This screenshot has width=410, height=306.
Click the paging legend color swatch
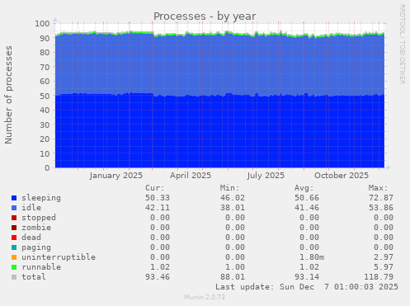coord(14,247)
